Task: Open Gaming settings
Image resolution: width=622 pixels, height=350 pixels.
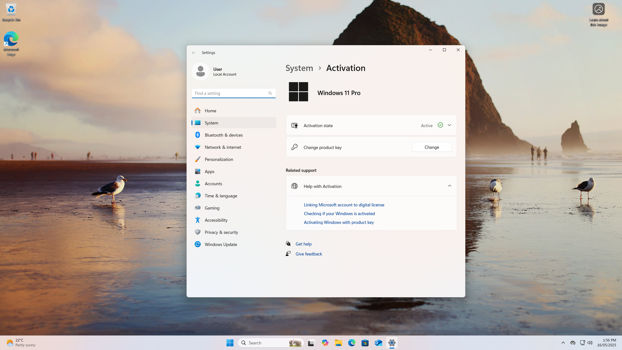Action: [234, 208]
